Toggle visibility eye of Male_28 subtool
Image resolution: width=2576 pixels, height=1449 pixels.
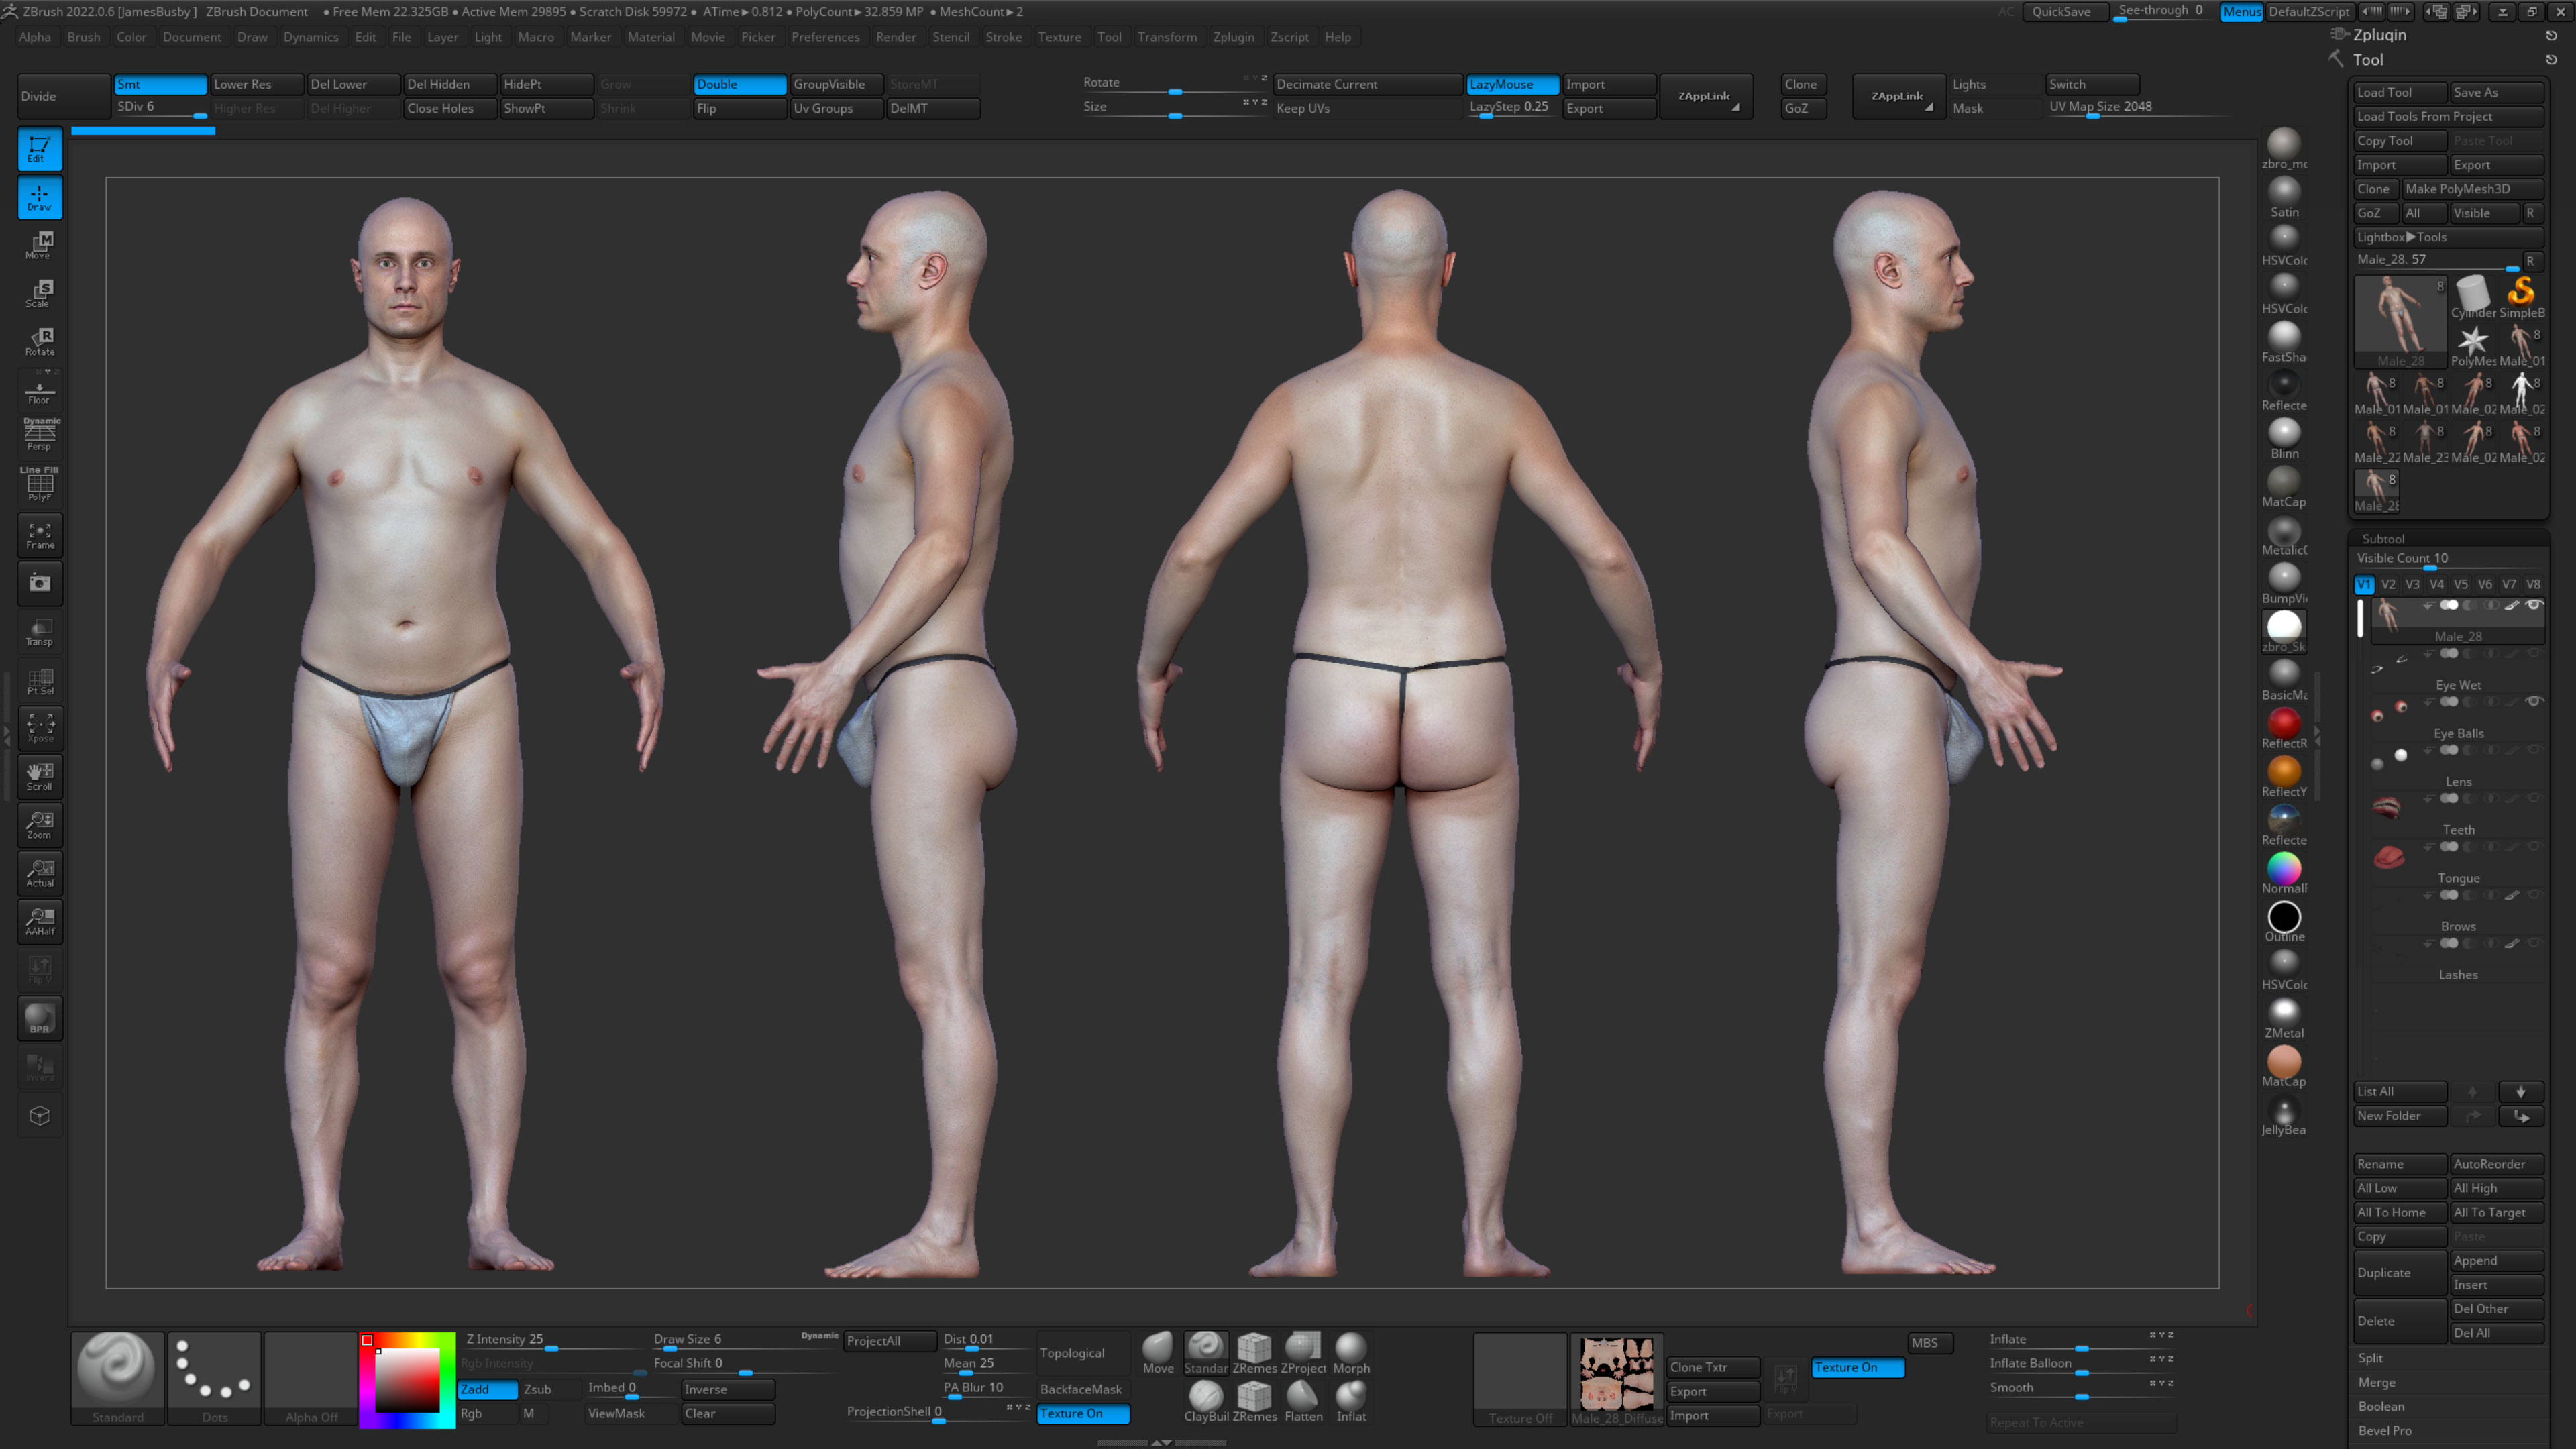coord(2533,605)
